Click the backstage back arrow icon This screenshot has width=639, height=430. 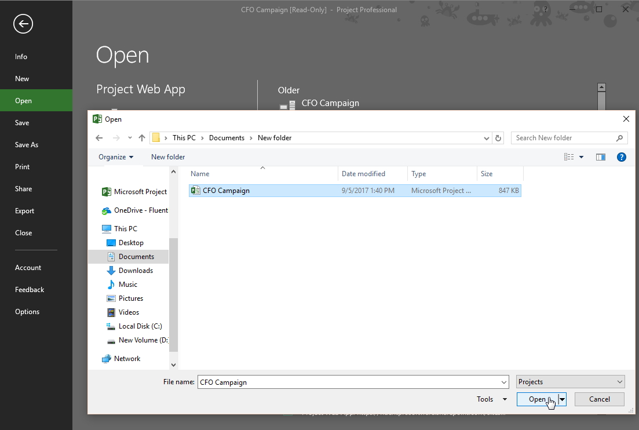coord(23,24)
